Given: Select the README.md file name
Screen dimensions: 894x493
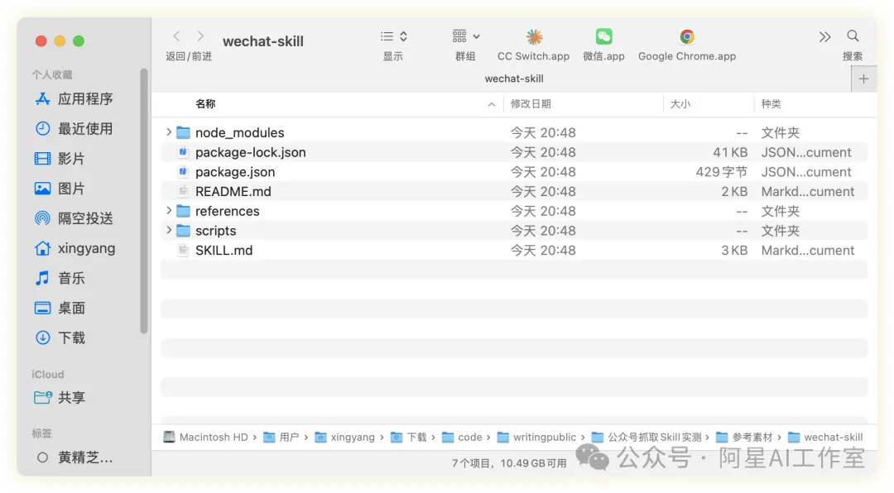Looking at the screenshot, I should (233, 192).
